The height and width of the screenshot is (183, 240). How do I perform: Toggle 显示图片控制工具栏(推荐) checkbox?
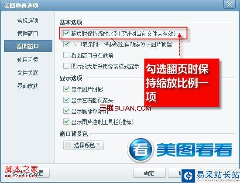coord(66,122)
